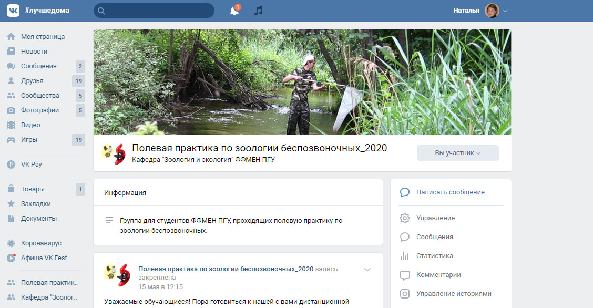The image size is (593, 308).
Task: Open Коронавирус in sidebar
Action: pyautogui.click(x=41, y=243)
